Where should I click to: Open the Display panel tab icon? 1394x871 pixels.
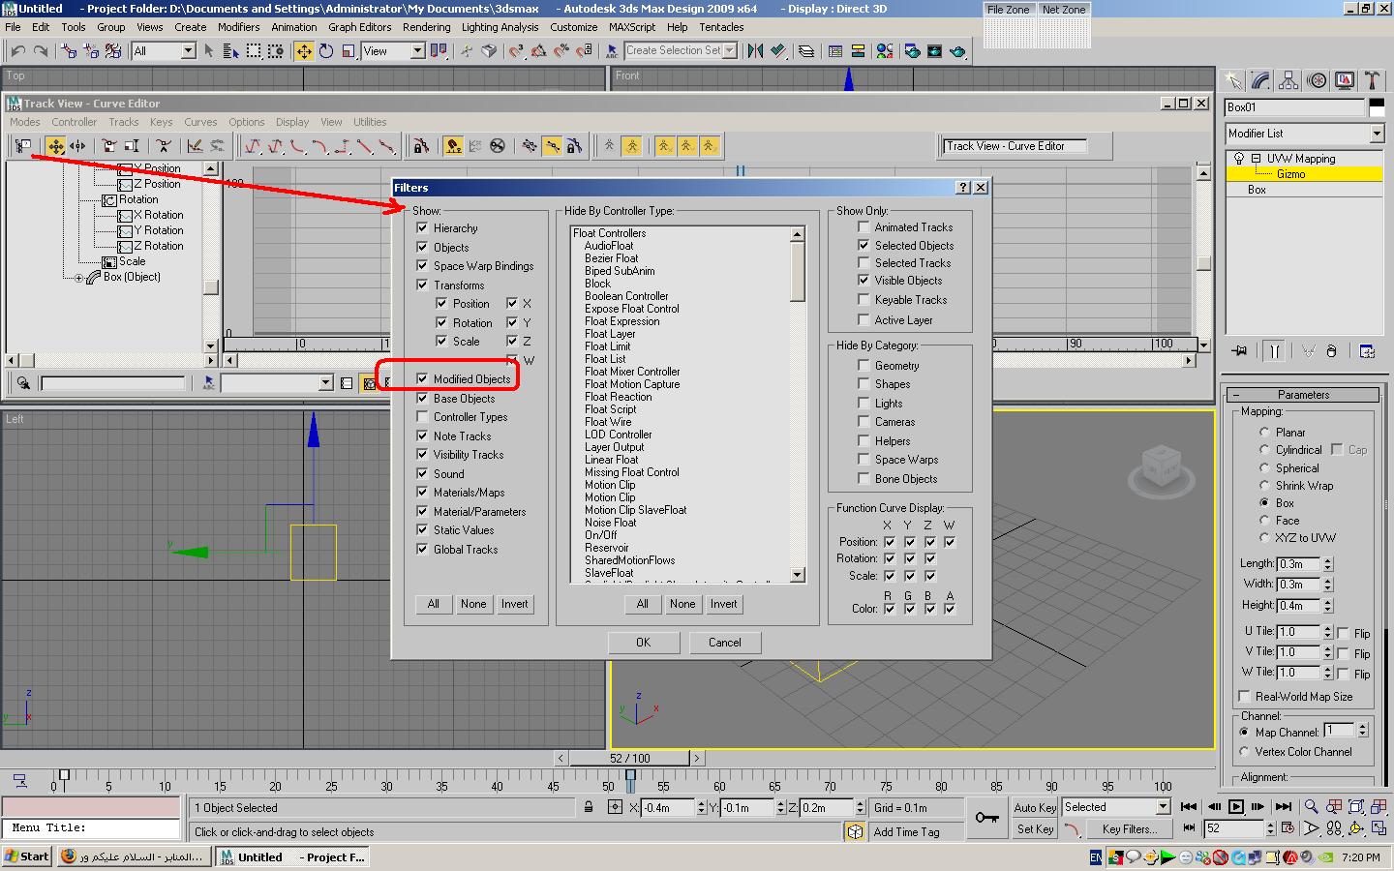pos(1345,80)
